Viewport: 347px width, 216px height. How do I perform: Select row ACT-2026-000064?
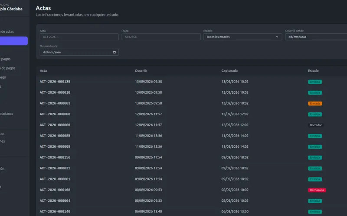191,200
